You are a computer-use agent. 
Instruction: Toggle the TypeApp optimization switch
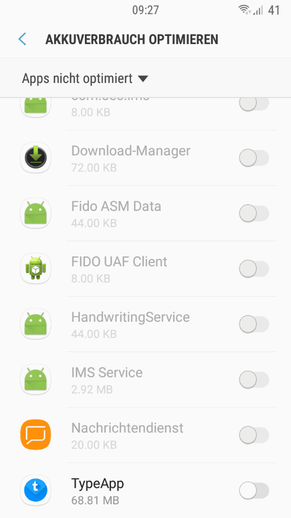point(254,490)
